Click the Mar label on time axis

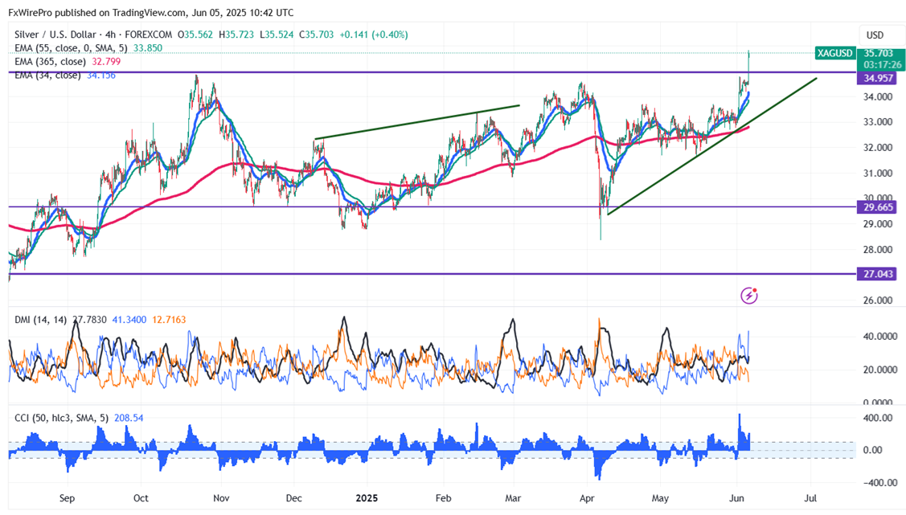pos(513,498)
